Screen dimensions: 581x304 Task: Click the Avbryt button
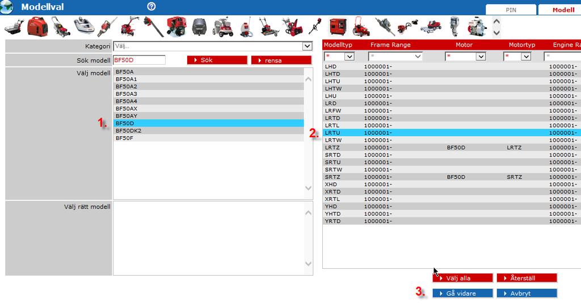(x=527, y=293)
